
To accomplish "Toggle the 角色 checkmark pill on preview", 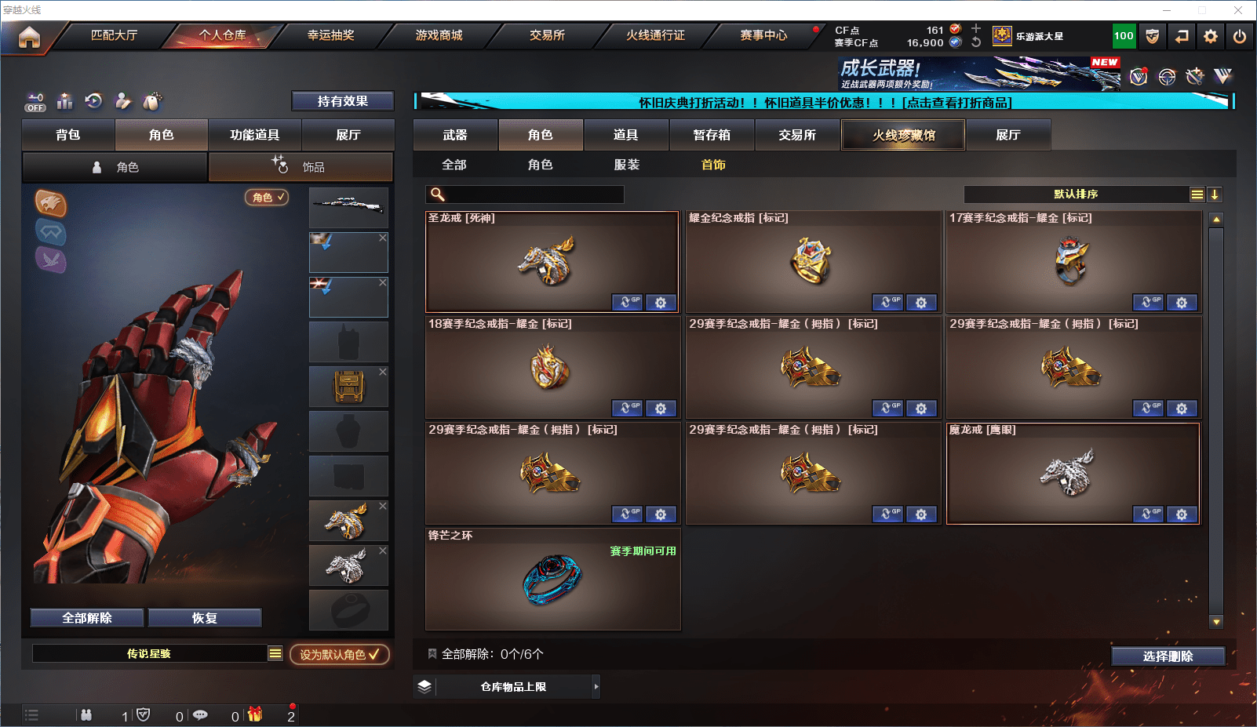I will 268,198.
